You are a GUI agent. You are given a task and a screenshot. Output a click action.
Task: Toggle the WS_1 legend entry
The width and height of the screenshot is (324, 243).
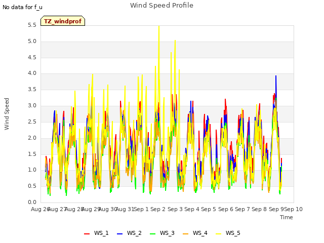coord(96,233)
